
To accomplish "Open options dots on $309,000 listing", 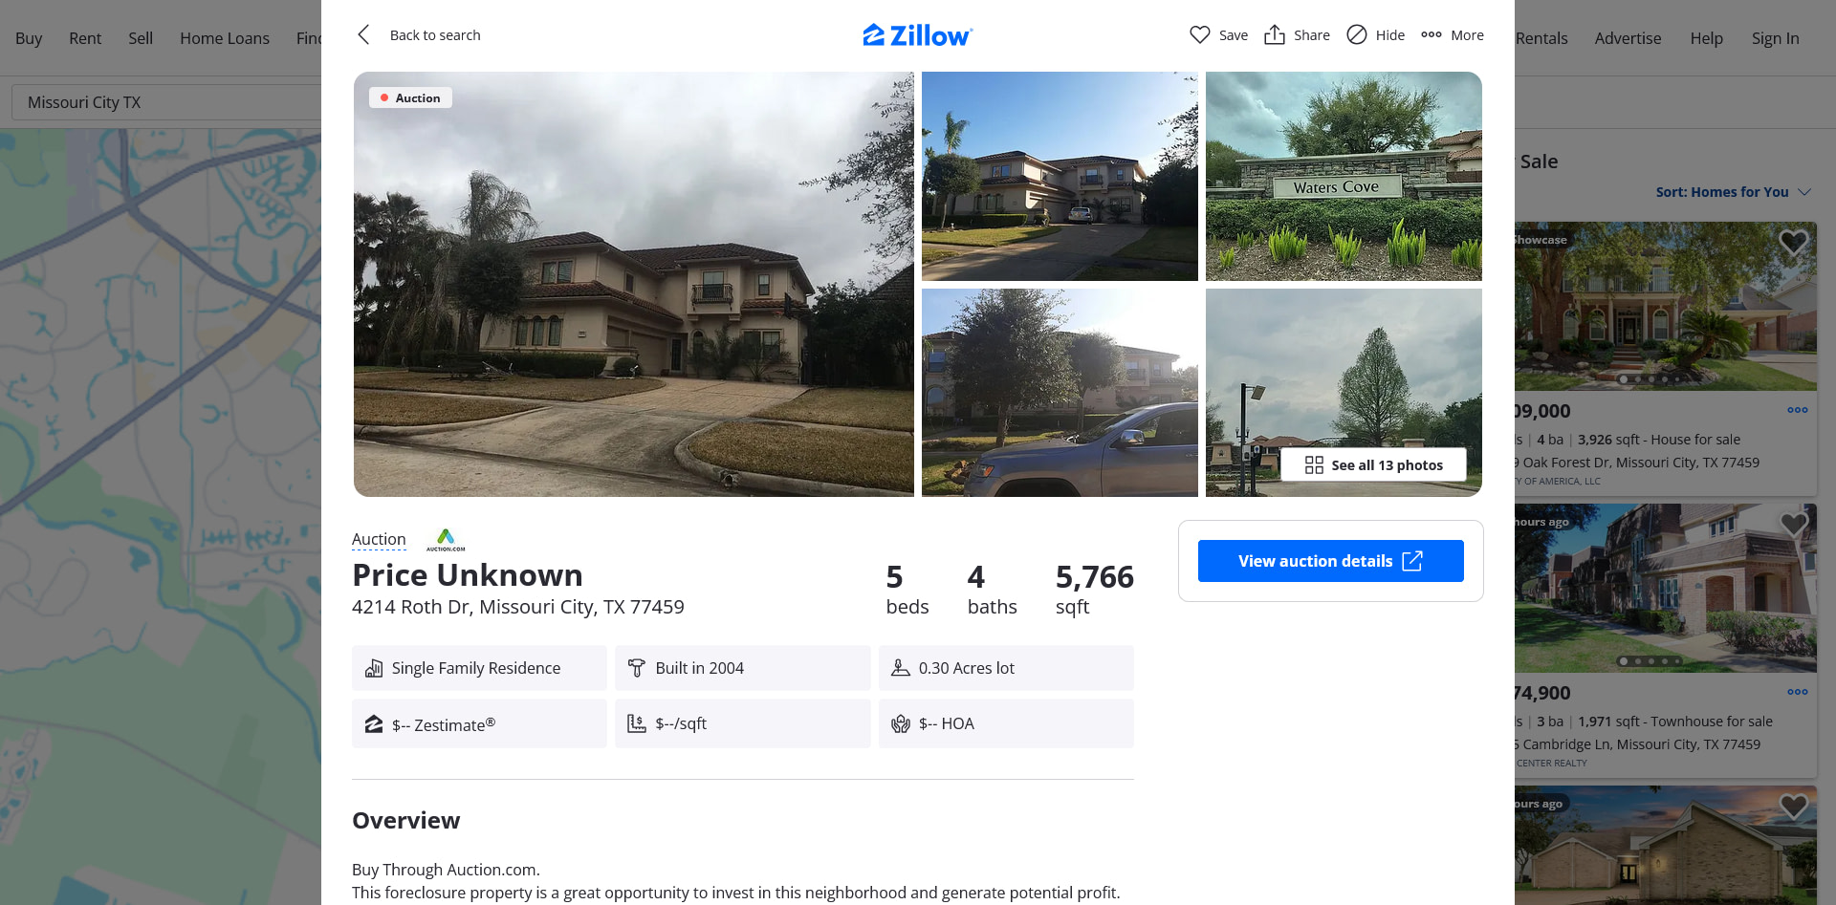I will pyautogui.click(x=1798, y=410).
